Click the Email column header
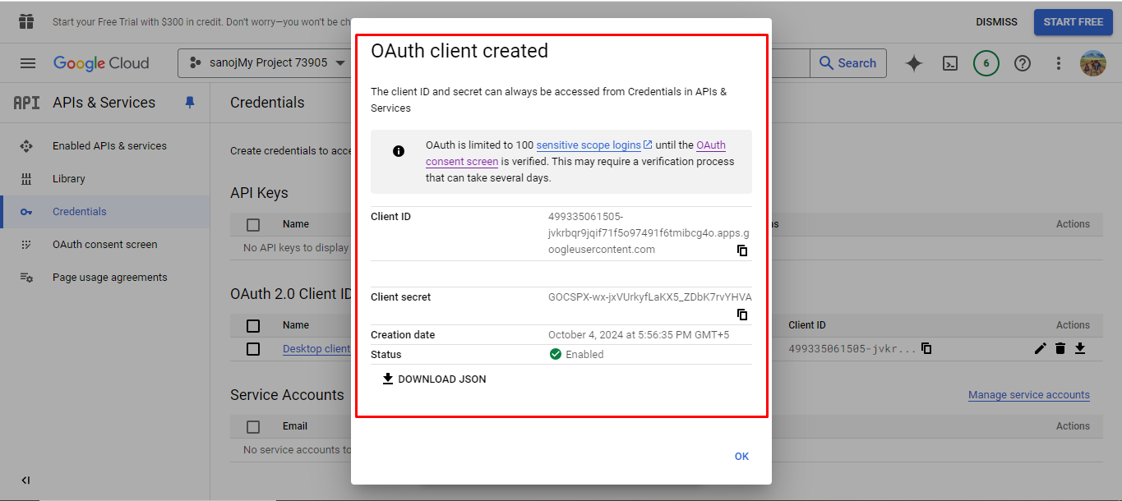Viewport: 1122px width, 501px height. pos(295,426)
